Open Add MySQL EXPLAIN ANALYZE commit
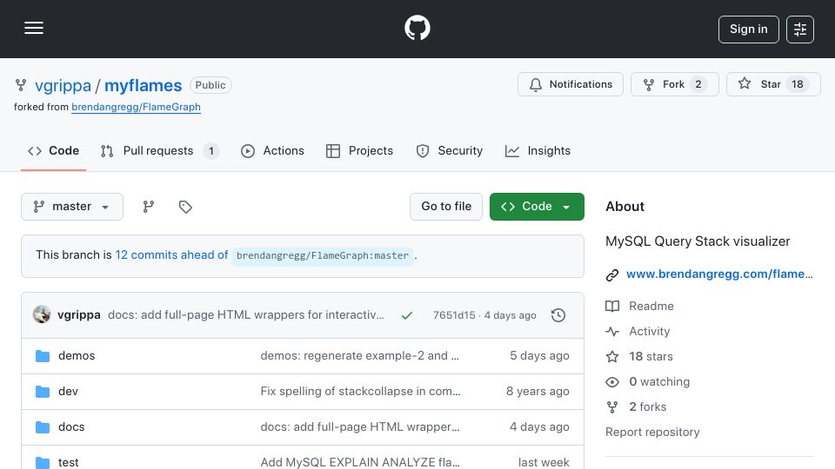 pyautogui.click(x=360, y=463)
